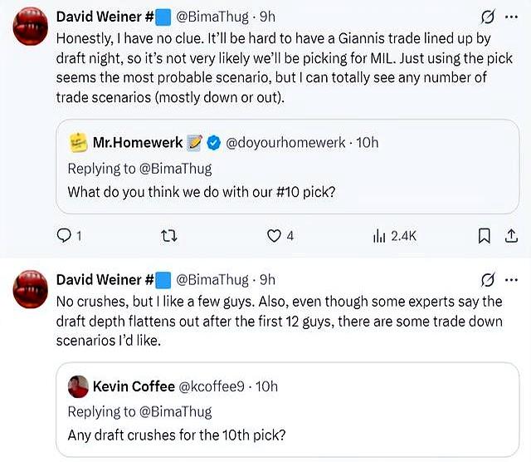Open quoted tweet about draft crushes
The height and width of the screenshot is (462, 531).
[288, 410]
